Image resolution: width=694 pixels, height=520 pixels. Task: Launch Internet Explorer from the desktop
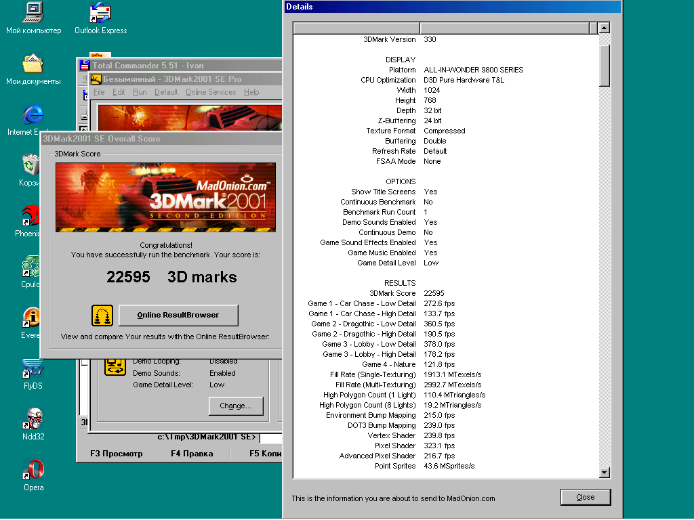pos(33,114)
